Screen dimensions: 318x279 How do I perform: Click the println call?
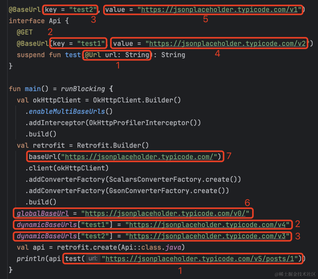tap(31, 259)
